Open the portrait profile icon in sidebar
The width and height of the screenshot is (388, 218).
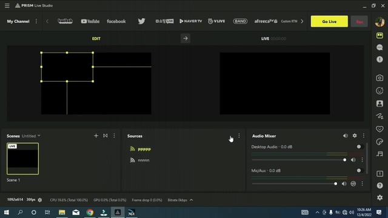[x=380, y=104]
